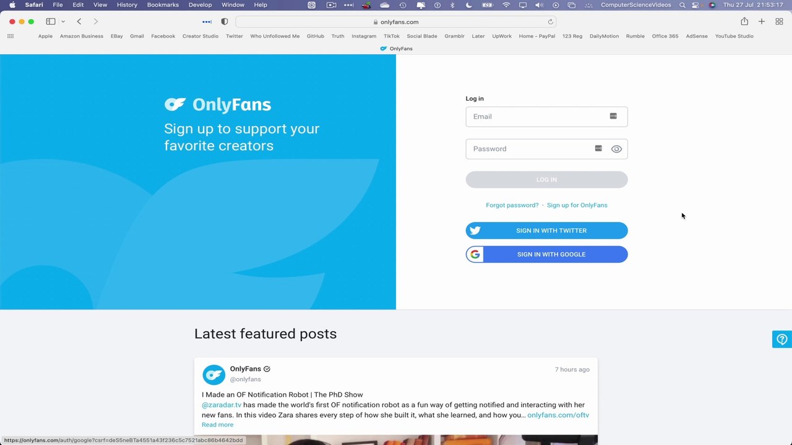Viewport: 792px width, 445px height.
Task: Click the OnlyFans avatar on featured post
Action: pos(214,375)
